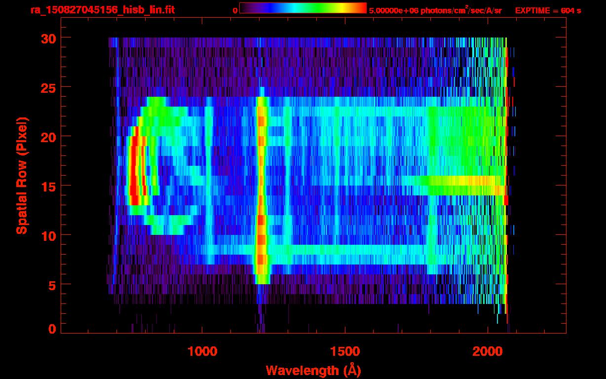Image resolution: width=606 pixels, height=379 pixels.
Task: Click the 1500 wavelength tick label
Action: [345, 351]
